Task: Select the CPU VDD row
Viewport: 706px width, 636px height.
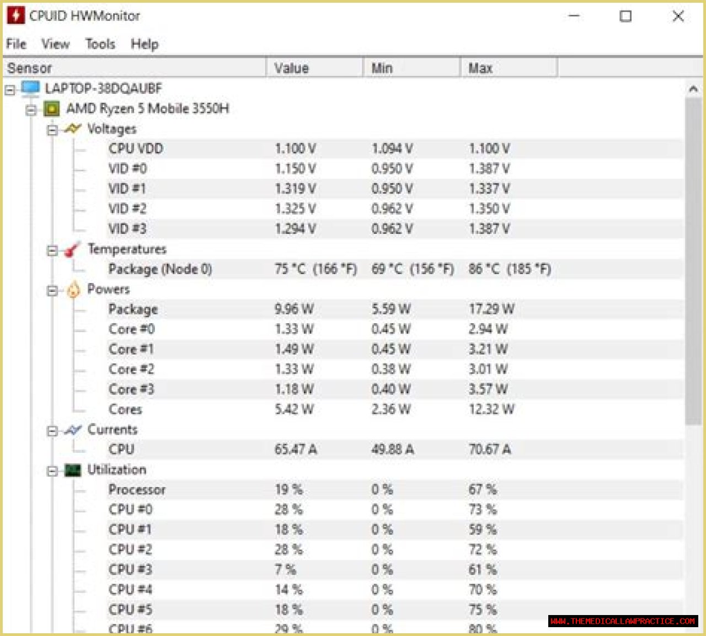Action: tap(395, 149)
